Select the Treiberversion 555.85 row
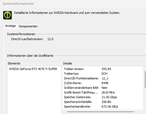This screenshot has height=114, width=146. [103, 69]
